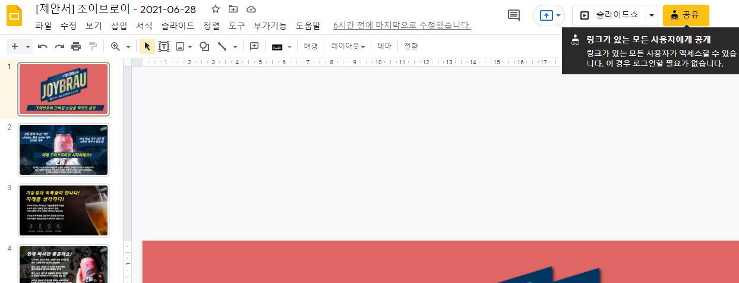Open the 테마 theme panel
Image resolution: width=739 pixels, height=283 pixels.
[384, 46]
